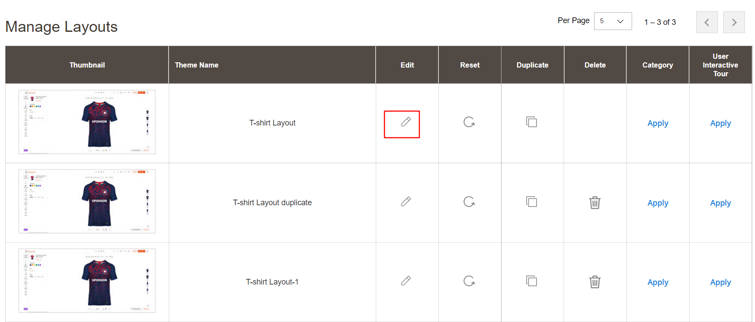Reset the "T-shirt Layout-1" theme
Screen dimensions: 755x322
(x=469, y=281)
